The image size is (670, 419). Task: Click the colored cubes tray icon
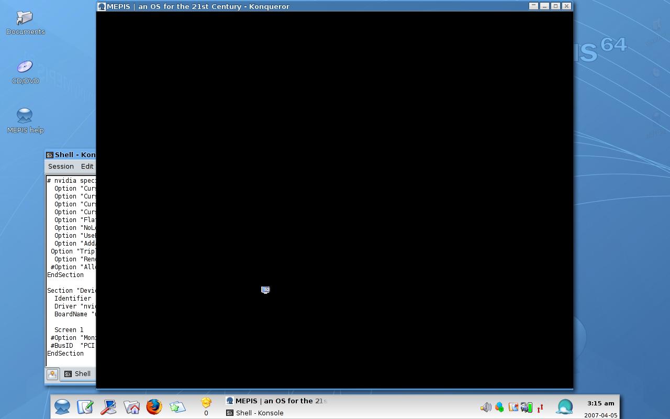(x=499, y=407)
